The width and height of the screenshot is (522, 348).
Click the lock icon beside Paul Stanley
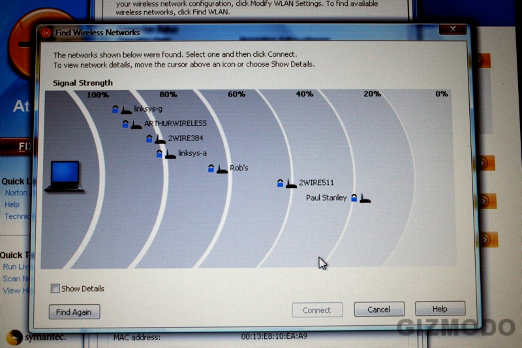[x=354, y=198]
